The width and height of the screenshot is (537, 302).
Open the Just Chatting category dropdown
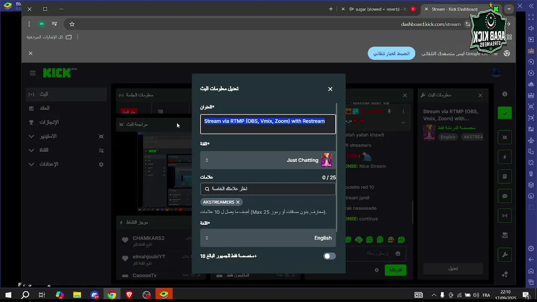click(x=268, y=160)
